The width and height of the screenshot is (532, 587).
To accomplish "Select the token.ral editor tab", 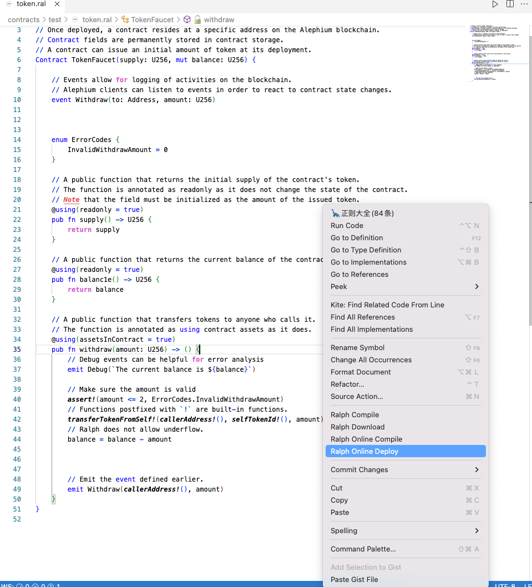I will [32, 4].
